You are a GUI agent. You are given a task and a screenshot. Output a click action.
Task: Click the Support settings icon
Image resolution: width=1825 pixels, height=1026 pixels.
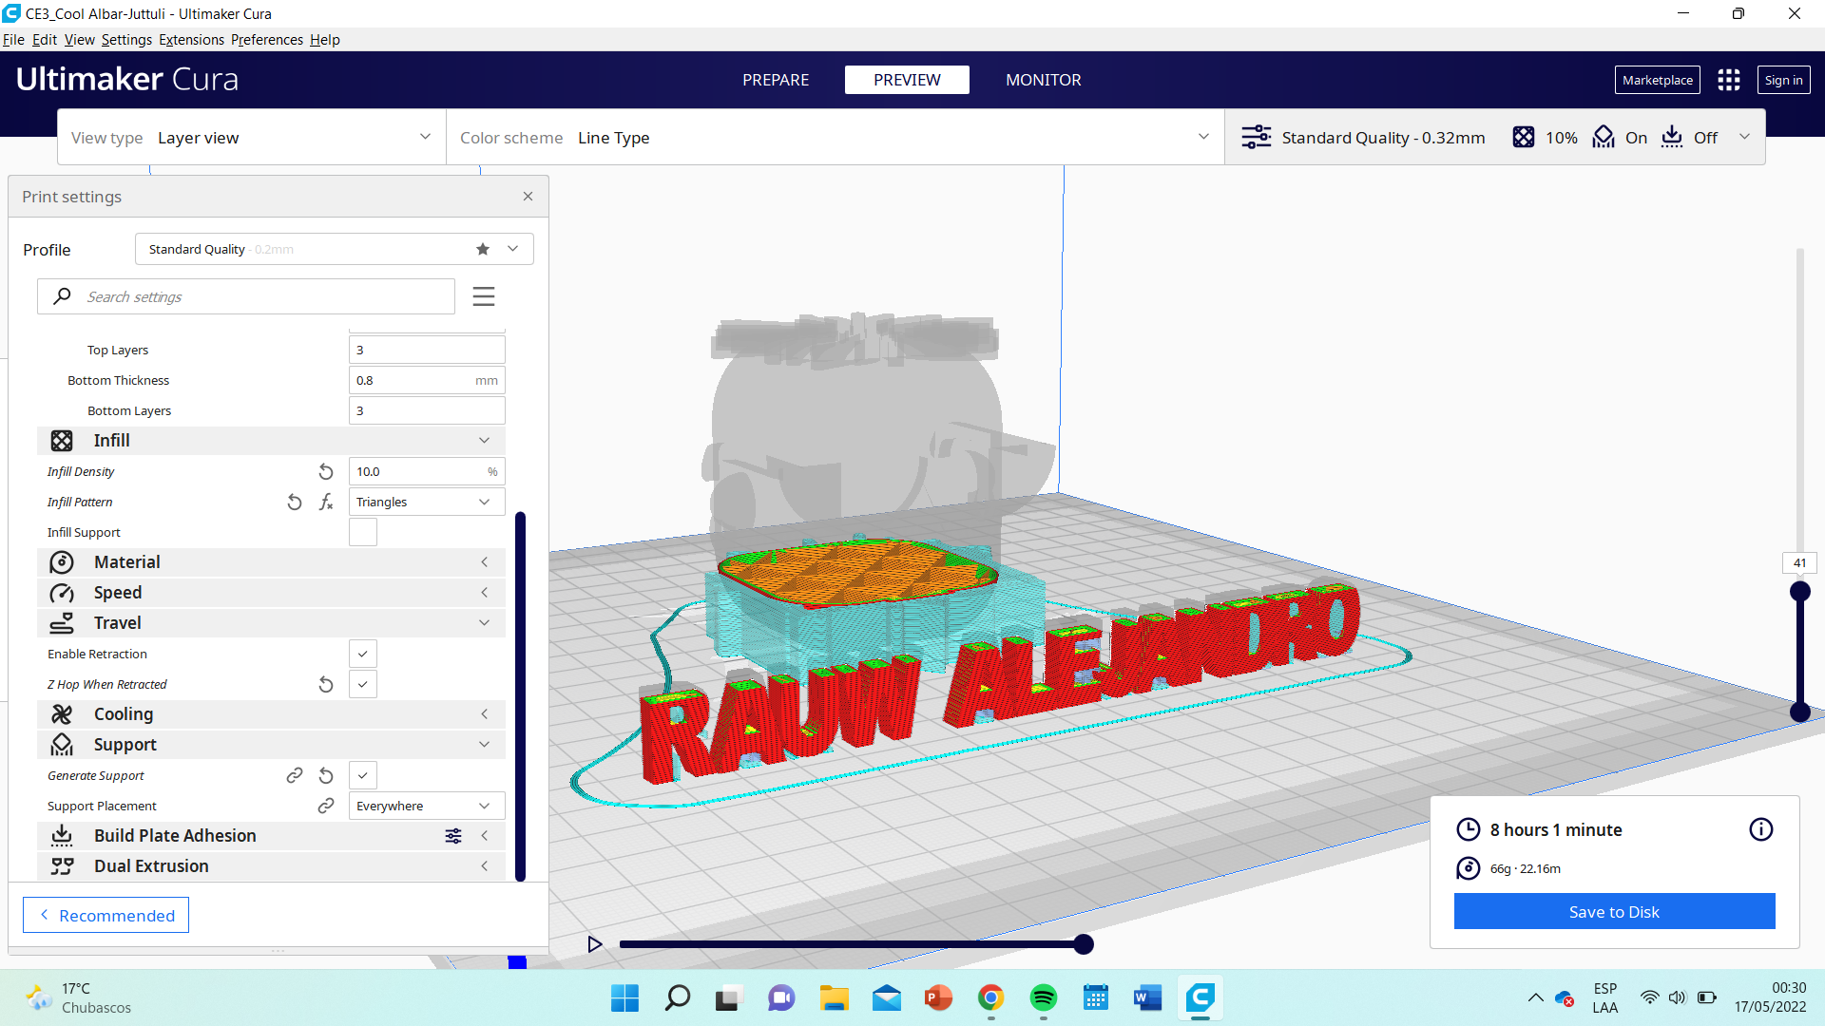(64, 743)
